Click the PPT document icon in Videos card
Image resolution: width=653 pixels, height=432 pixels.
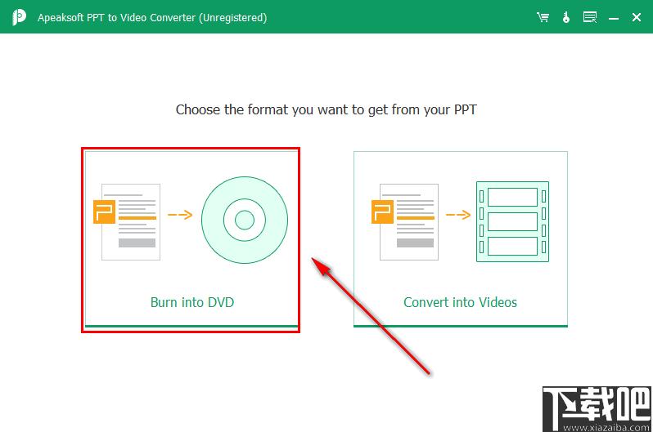(x=405, y=222)
